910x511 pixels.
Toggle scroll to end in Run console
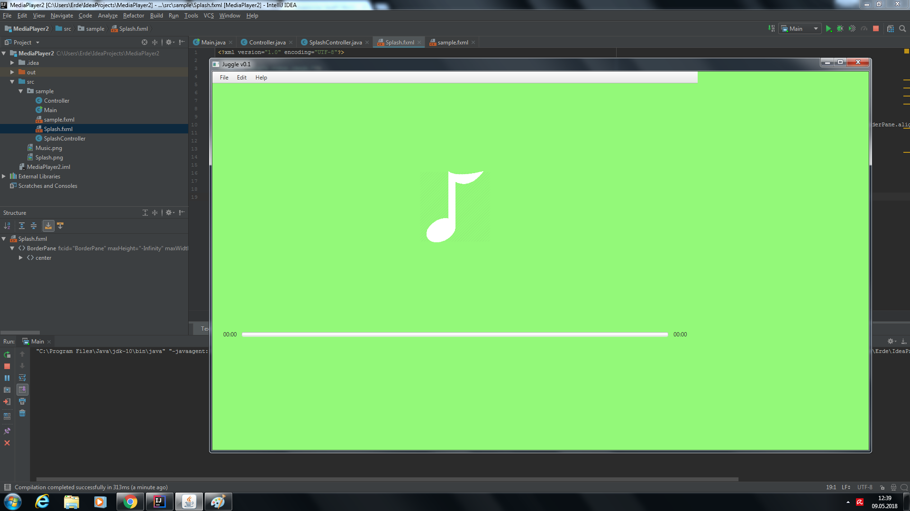click(22, 389)
